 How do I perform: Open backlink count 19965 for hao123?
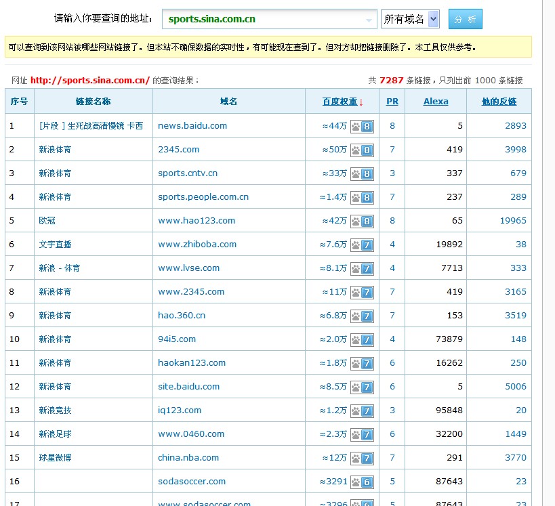pos(512,221)
